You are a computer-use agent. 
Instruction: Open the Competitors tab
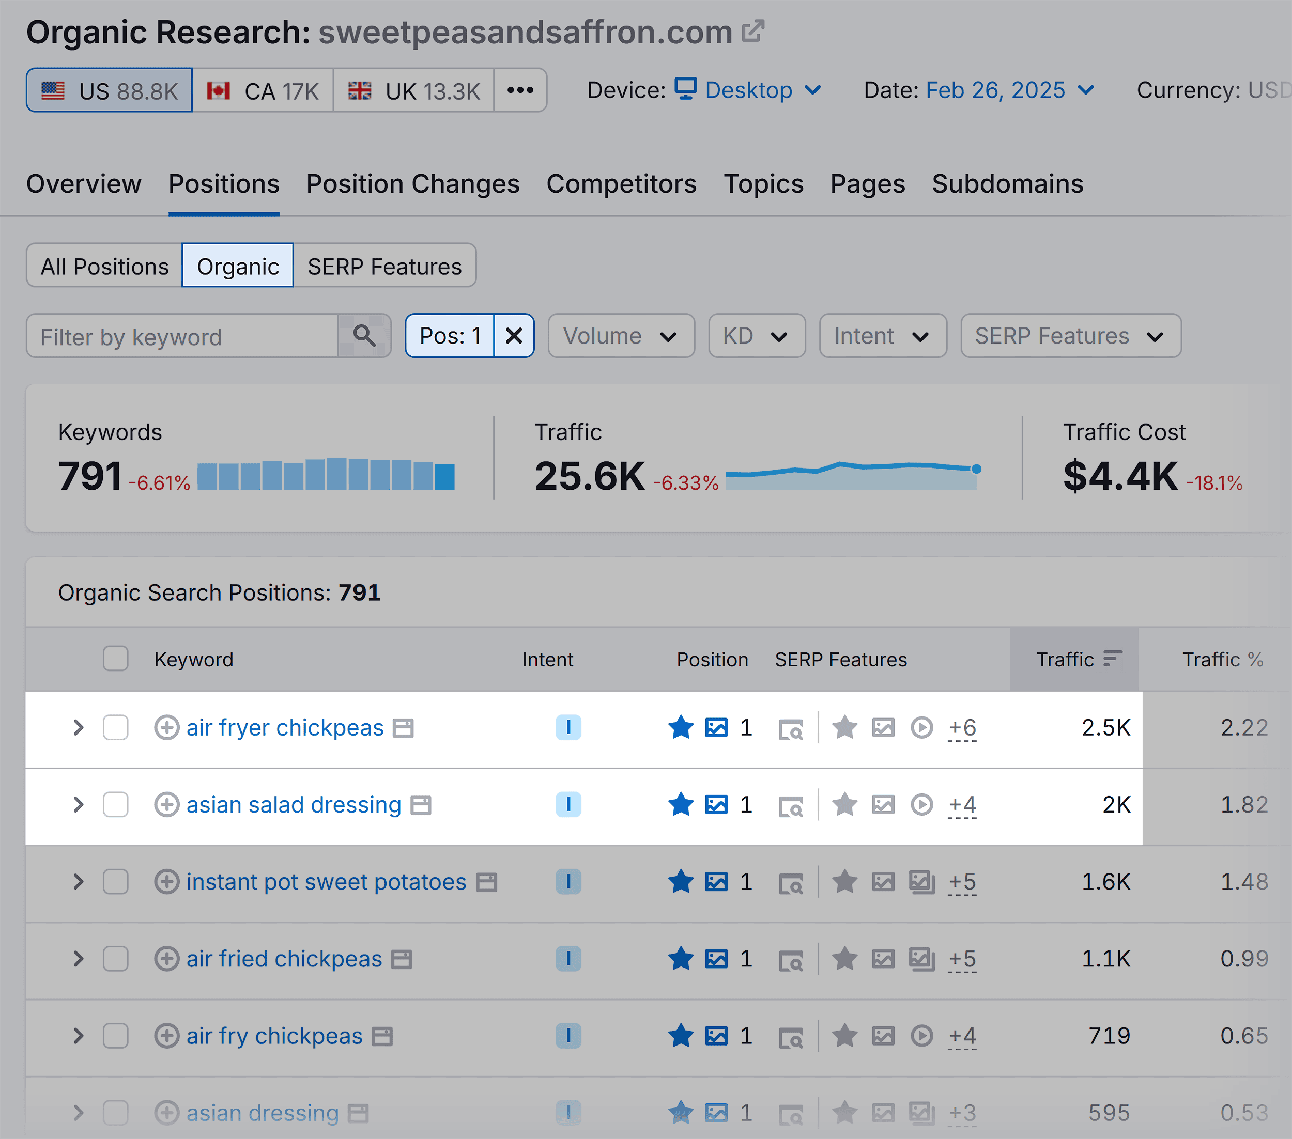point(621,184)
